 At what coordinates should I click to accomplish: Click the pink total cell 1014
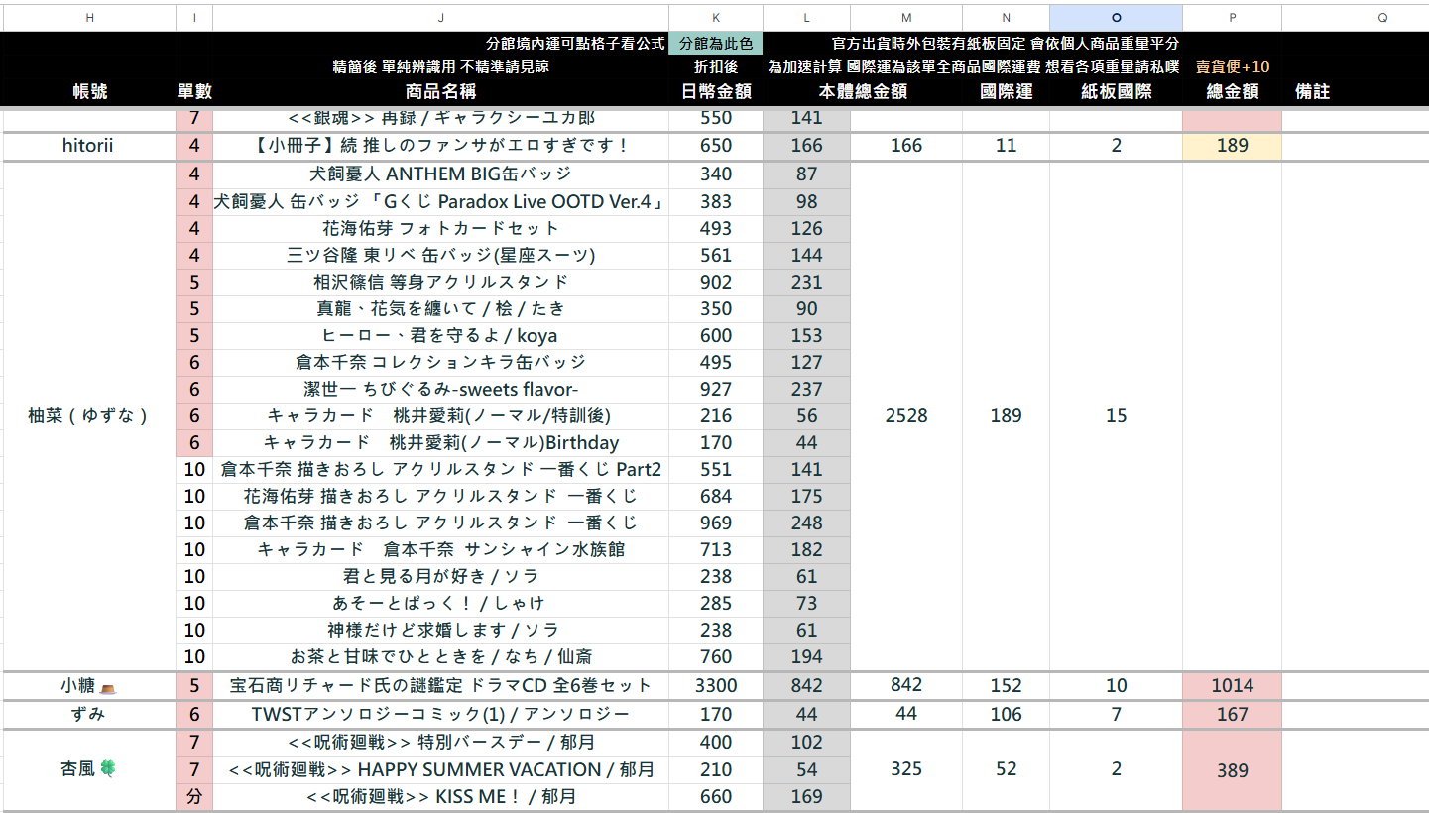1232,685
